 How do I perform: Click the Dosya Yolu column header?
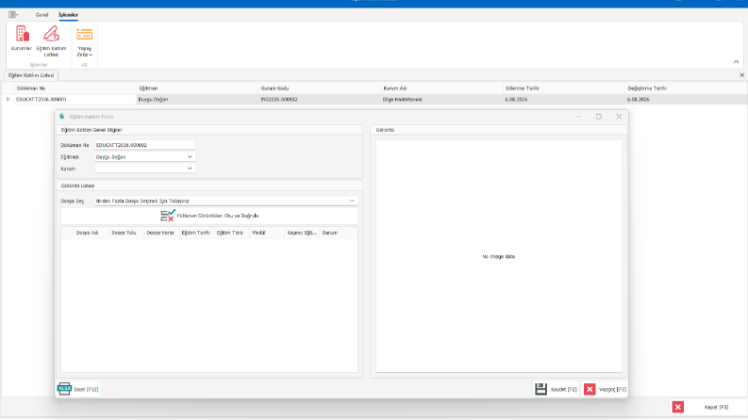126,233
